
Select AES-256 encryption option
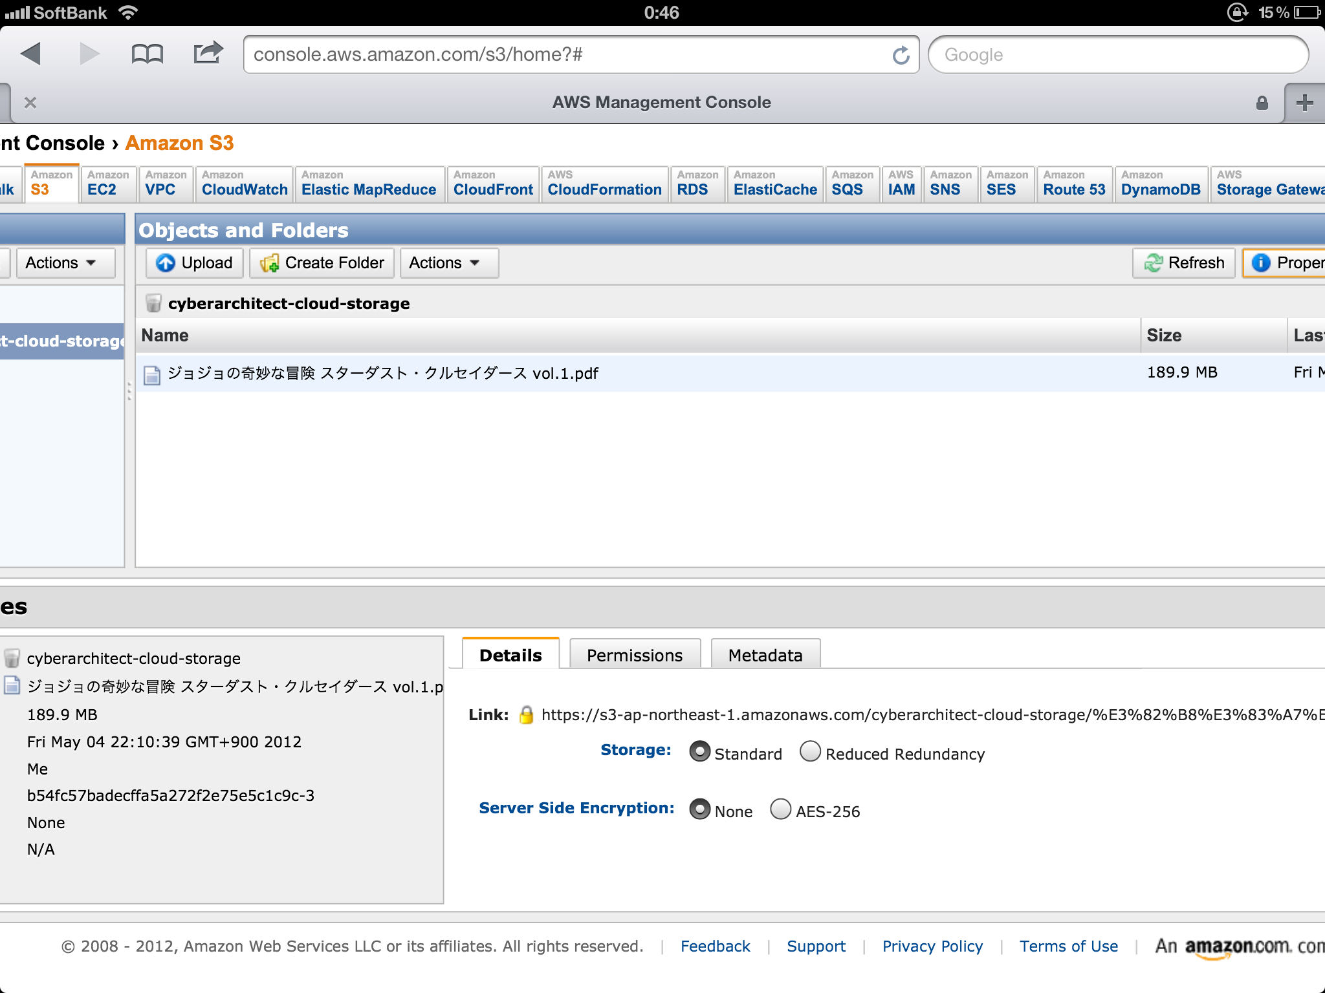tap(780, 809)
